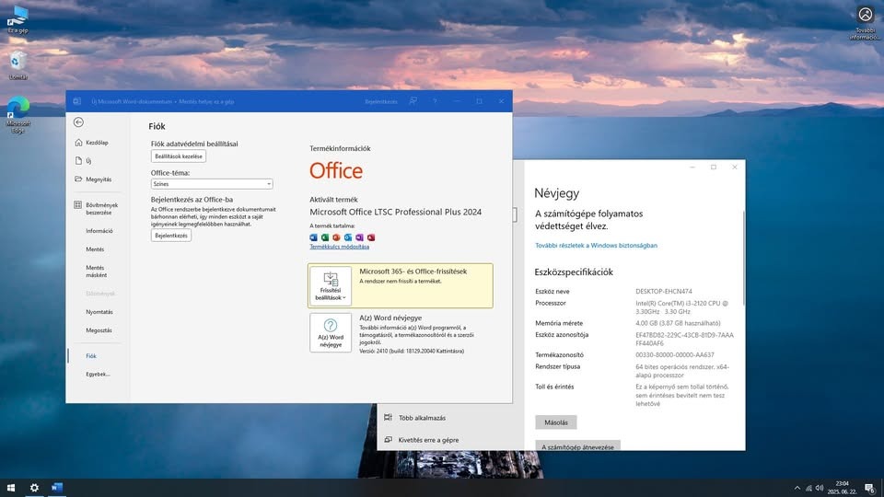Choose Mentés másként in sidebar
The image size is (884, 497).
[x=96, y=271]
